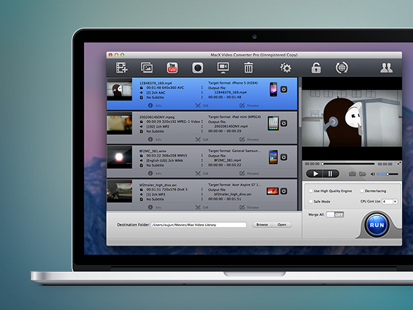The height and width of the screenshot is (310, 413).
Task: Adjust the preview volume slider
Action: [387, 174]
